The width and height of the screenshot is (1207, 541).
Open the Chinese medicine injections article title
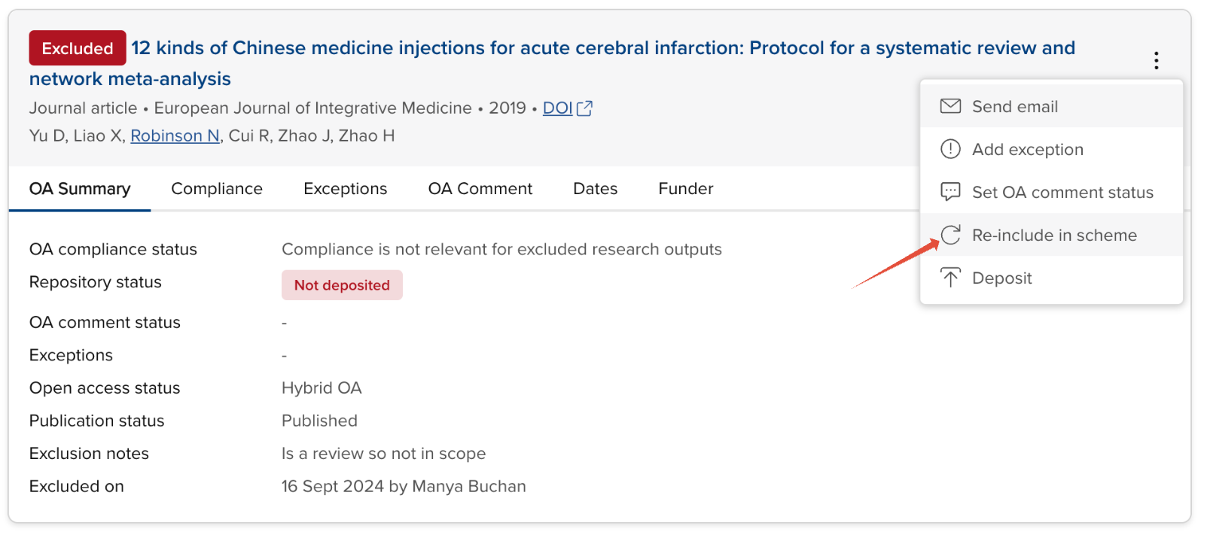coord(602,48)
